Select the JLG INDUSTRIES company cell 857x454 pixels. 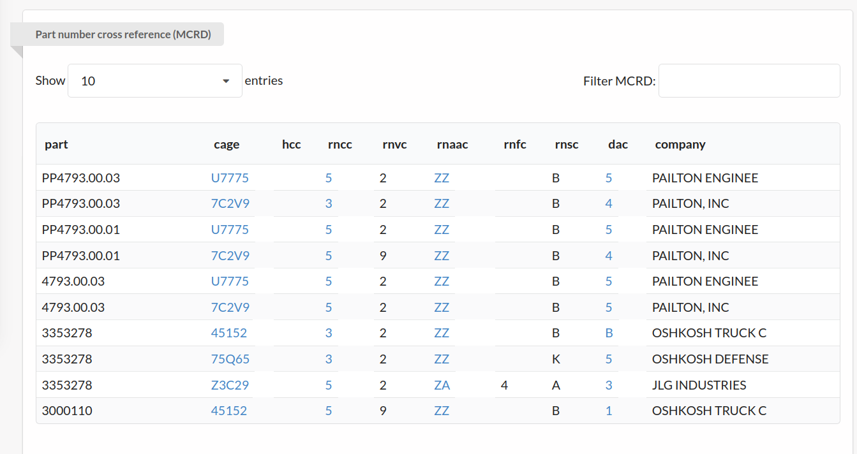tap(699, 385)
